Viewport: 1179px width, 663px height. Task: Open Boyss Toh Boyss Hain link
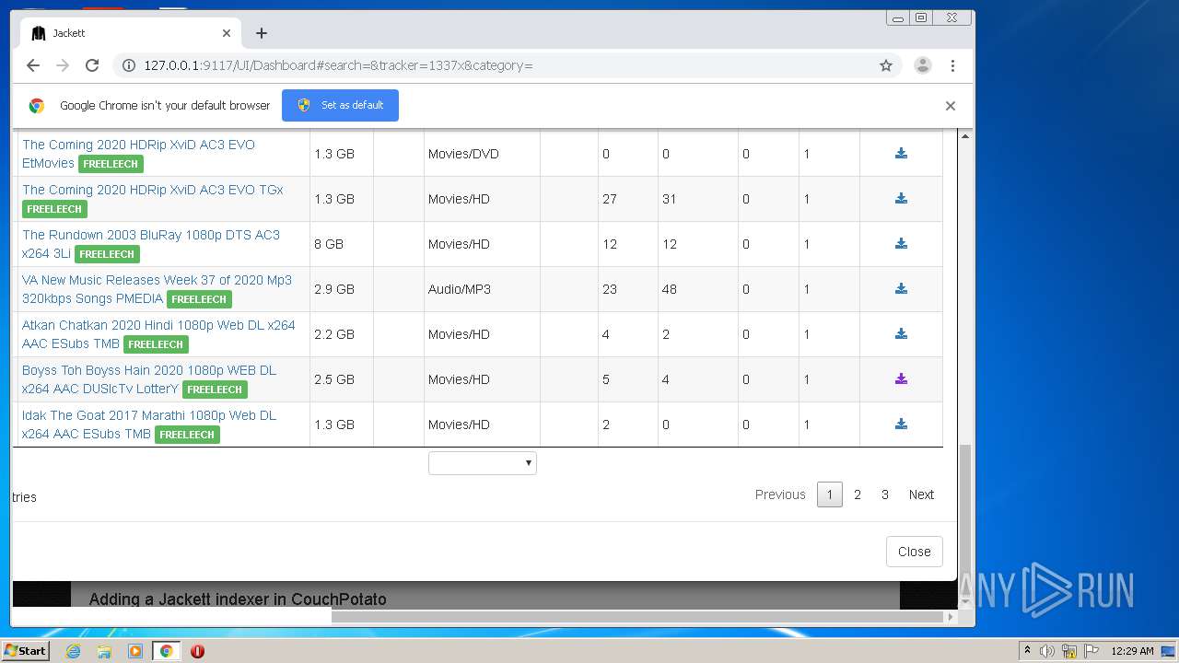pyautogui.click(x=149, y=379)
